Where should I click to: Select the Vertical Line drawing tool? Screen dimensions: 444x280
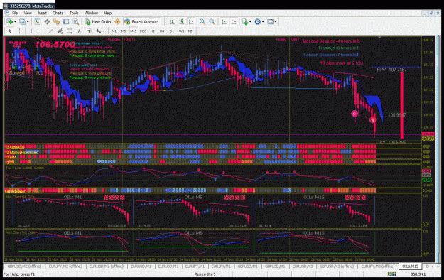tap(31, 31)
